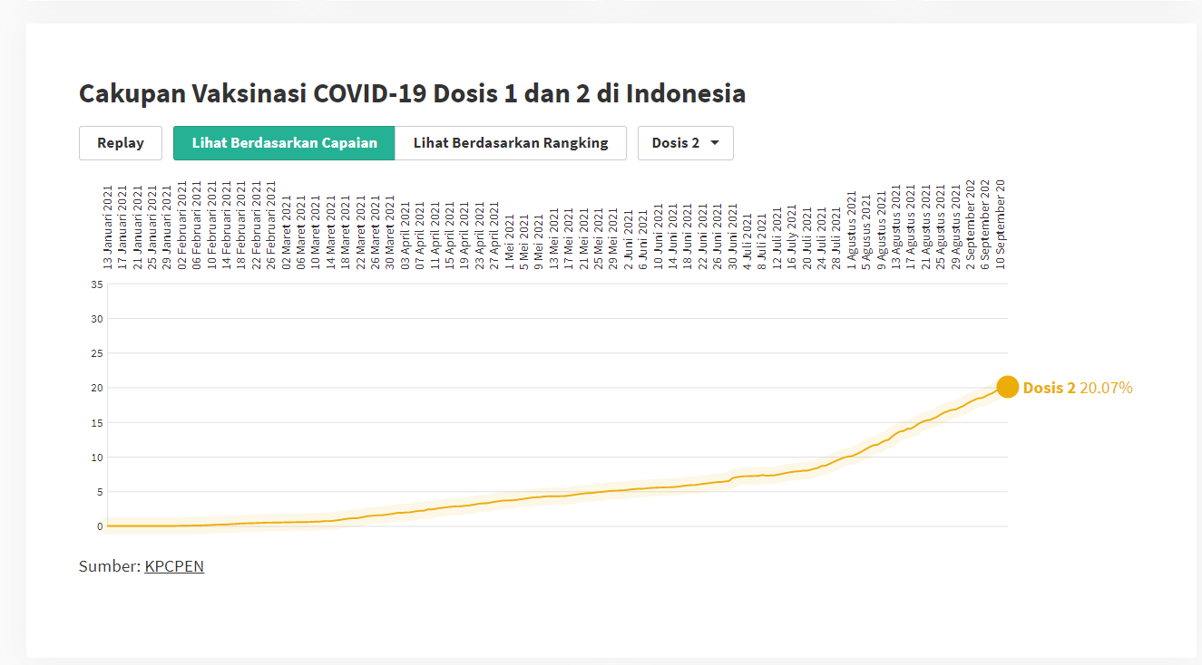
Task: Click the "1 Mei 2021" date label
Action: [x=509, y=242]
